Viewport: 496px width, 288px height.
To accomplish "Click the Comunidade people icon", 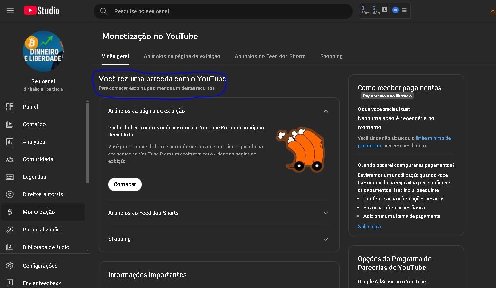I will click(10, 159).
